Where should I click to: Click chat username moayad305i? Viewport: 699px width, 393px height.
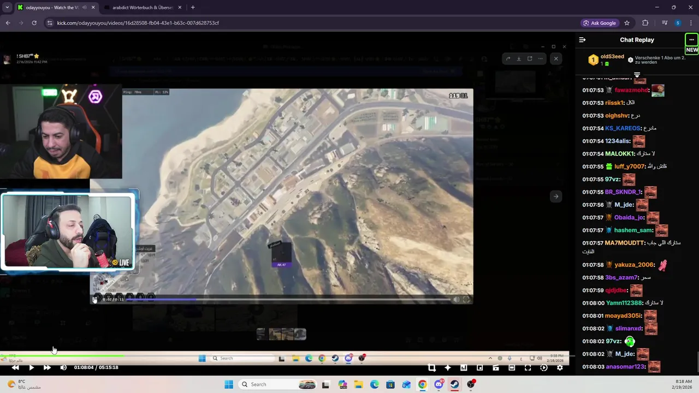pyautogui.click(x=623, y=316)
